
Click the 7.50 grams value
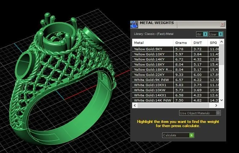tap(179, 101)
